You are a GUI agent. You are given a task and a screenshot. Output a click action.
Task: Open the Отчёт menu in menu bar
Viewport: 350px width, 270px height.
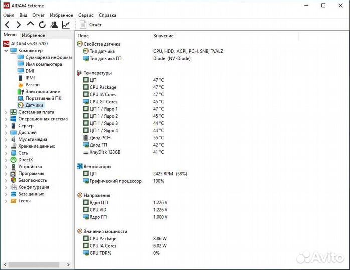39,15
